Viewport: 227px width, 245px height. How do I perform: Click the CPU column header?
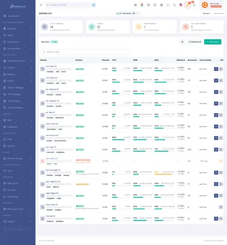point(114,60)
